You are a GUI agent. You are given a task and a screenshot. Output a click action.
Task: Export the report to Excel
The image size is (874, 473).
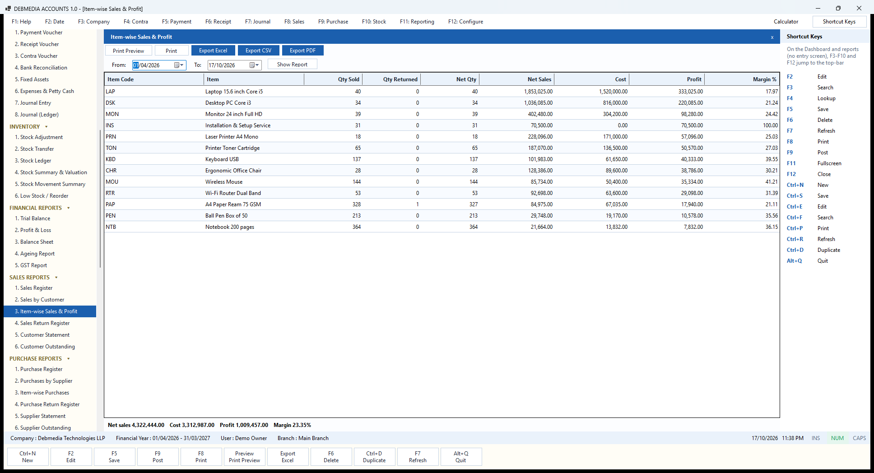(213, 51)
